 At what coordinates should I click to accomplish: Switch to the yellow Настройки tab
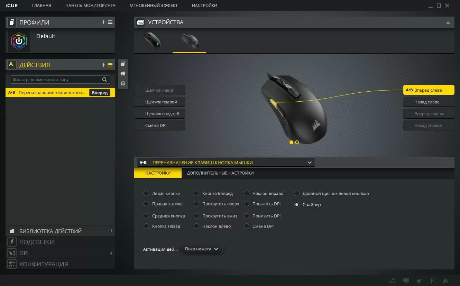pyautogui.click(x=158, y=173)
